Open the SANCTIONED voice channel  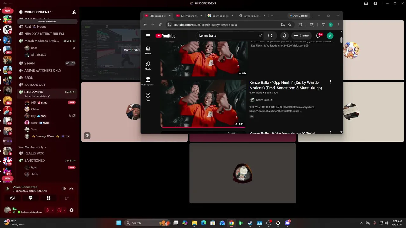[47, 160]
